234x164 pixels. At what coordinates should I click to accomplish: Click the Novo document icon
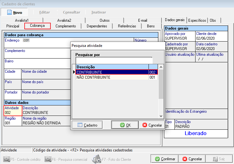coord(8,12)
